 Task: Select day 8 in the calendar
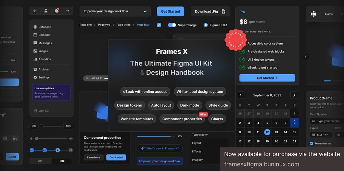point(294,123)
